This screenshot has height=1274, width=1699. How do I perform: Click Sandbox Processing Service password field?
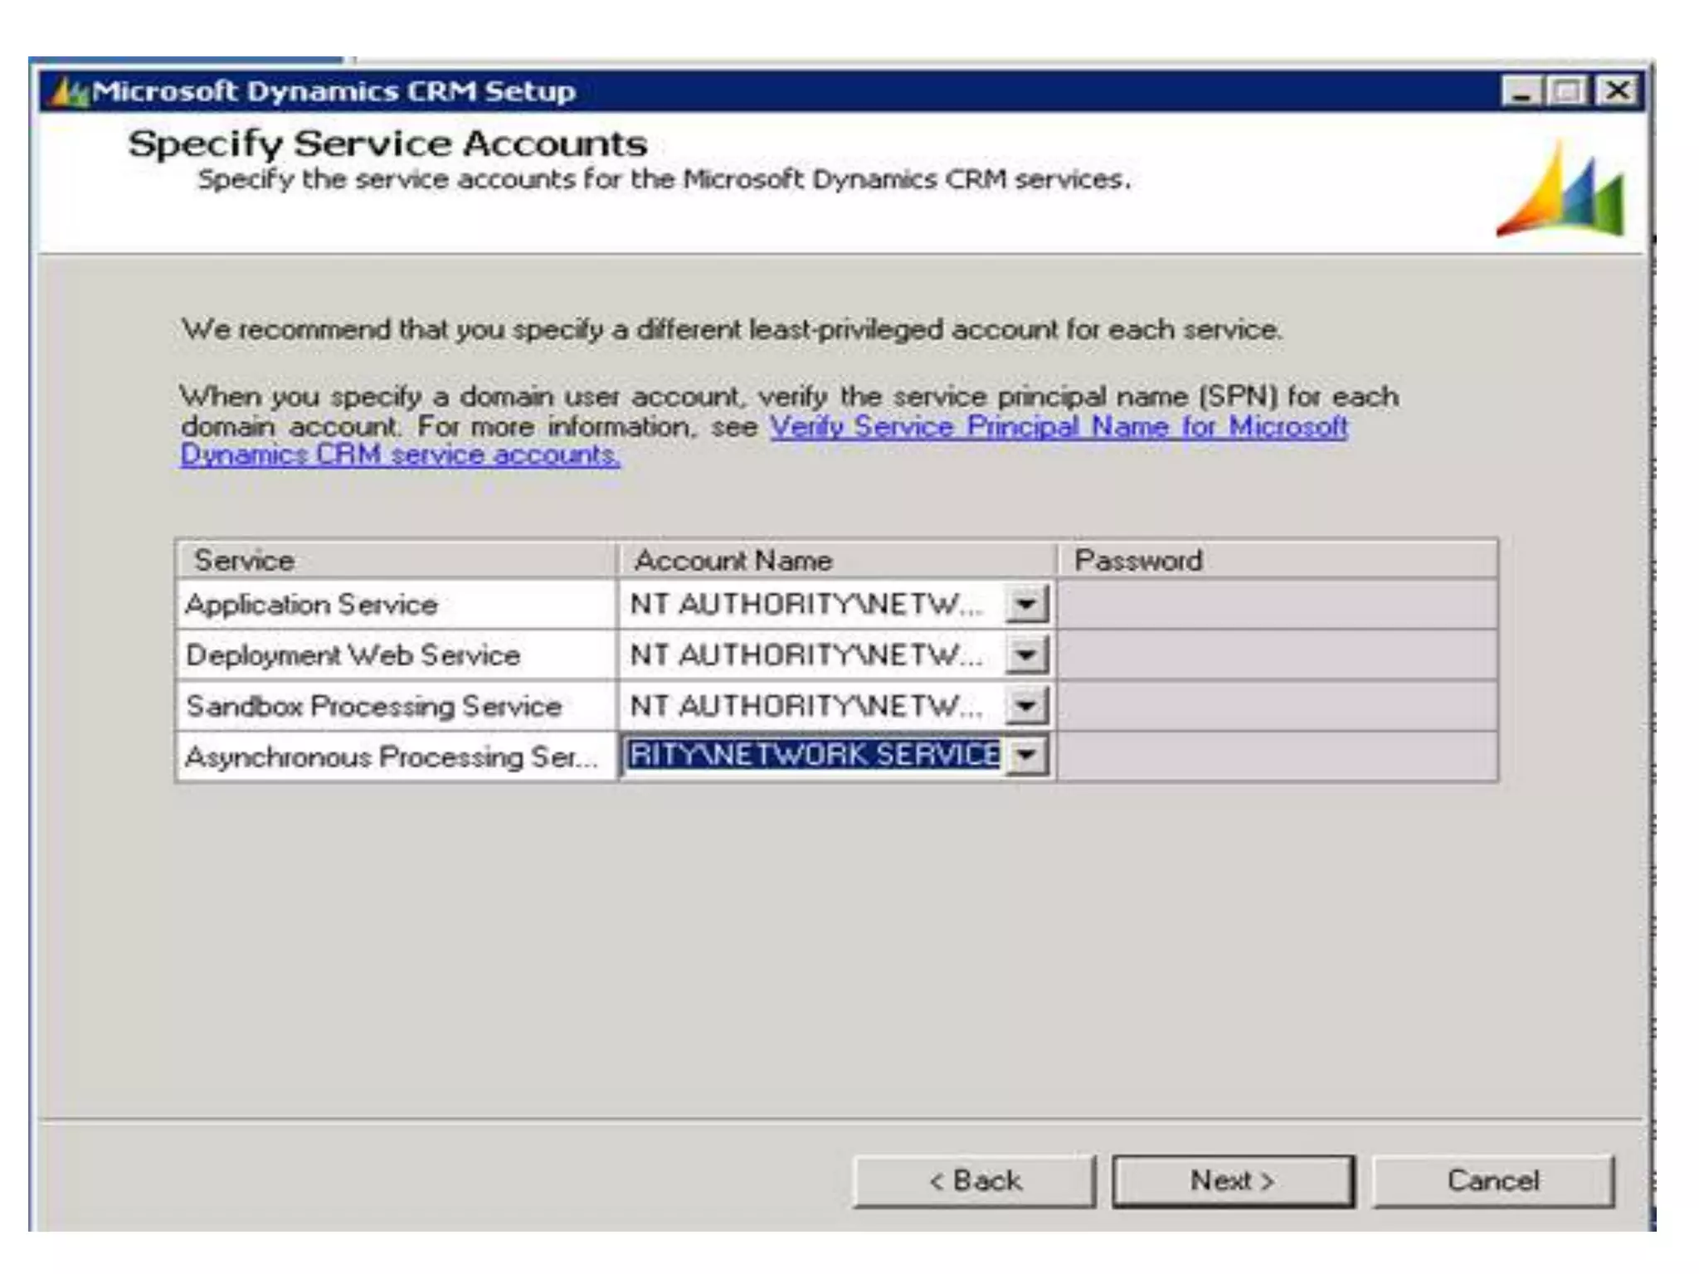[1277, 706]
